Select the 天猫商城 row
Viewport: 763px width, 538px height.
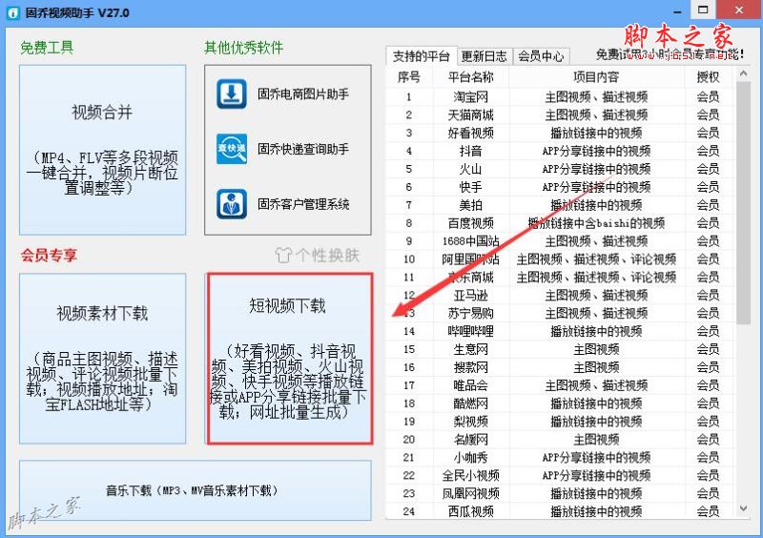pos(560,114)
